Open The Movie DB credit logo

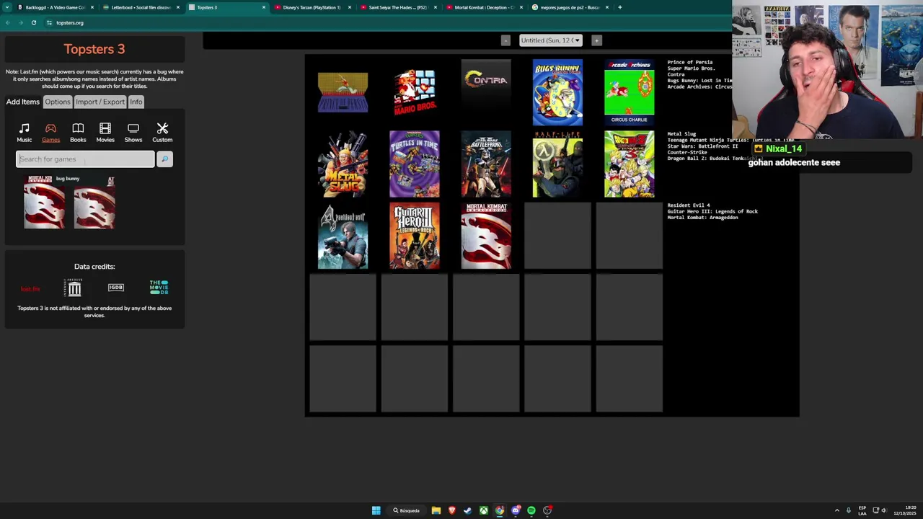pyautogui.click(x=159, y=288)
